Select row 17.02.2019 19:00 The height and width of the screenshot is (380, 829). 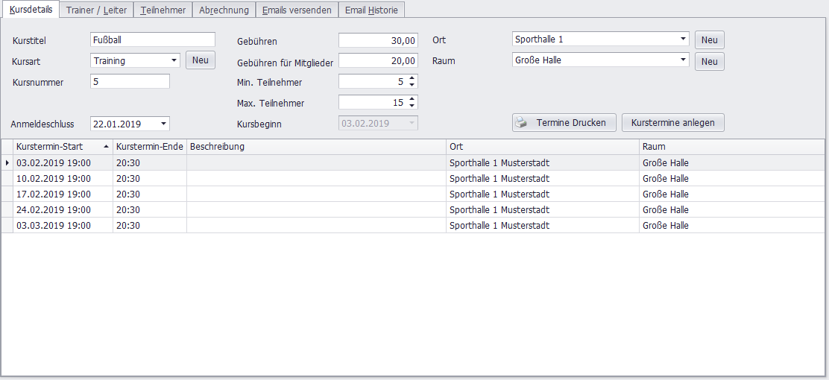[x=412, y=194]
